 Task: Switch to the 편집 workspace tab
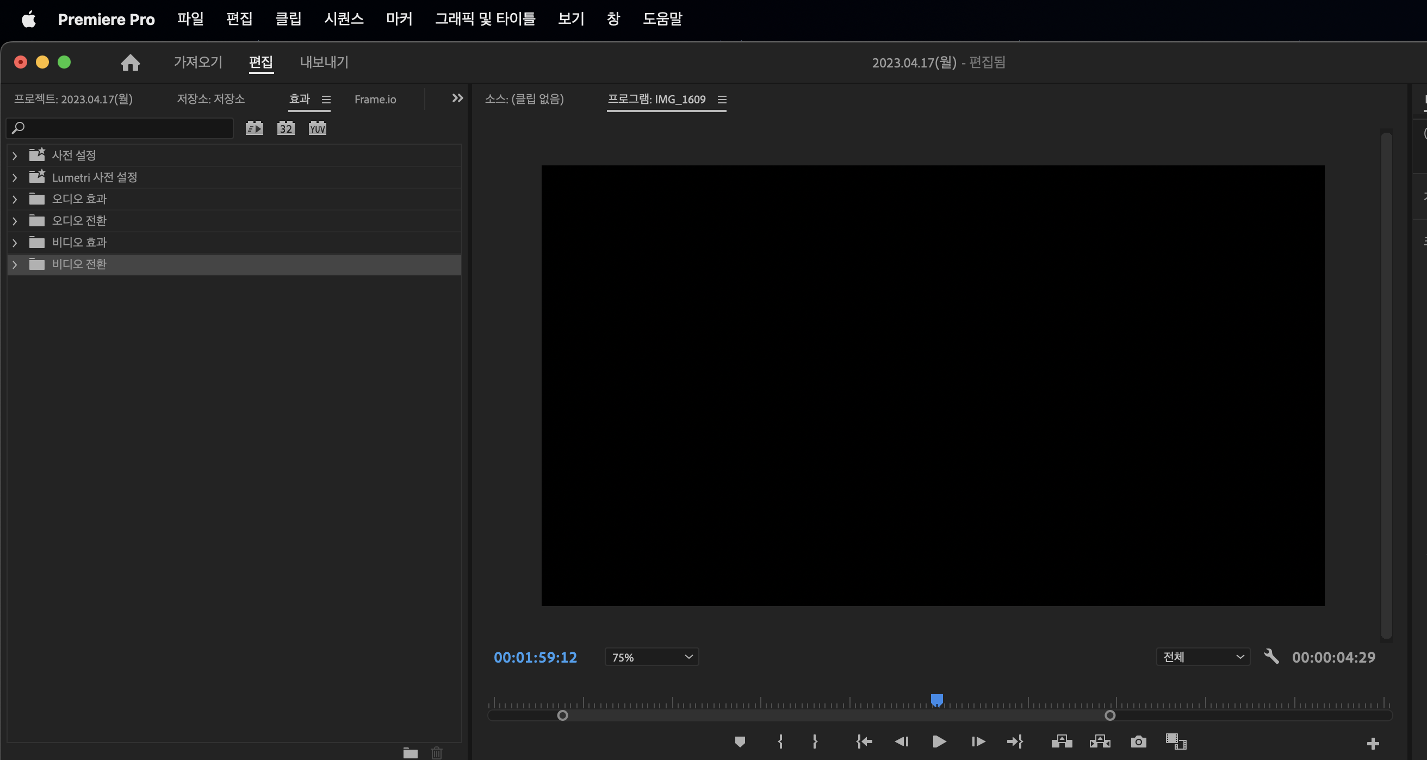point(261,62)
